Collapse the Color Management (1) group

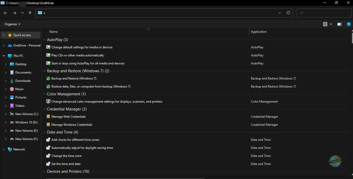coord(44,94)
